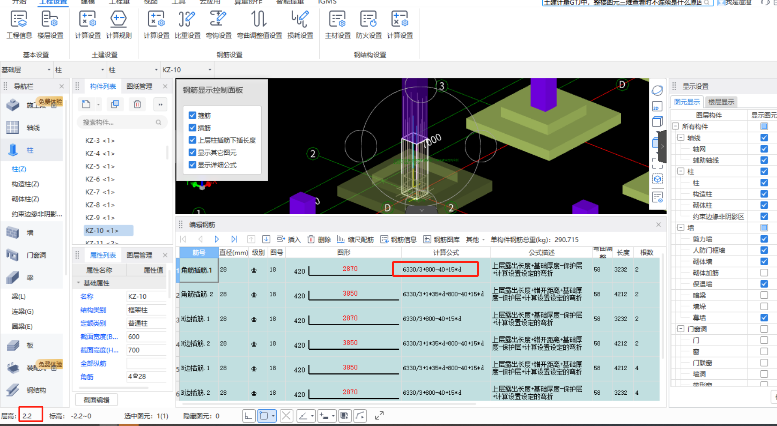
Task: Toggle 上层柱插筋下插长度 checkbox
Action: 193,140
